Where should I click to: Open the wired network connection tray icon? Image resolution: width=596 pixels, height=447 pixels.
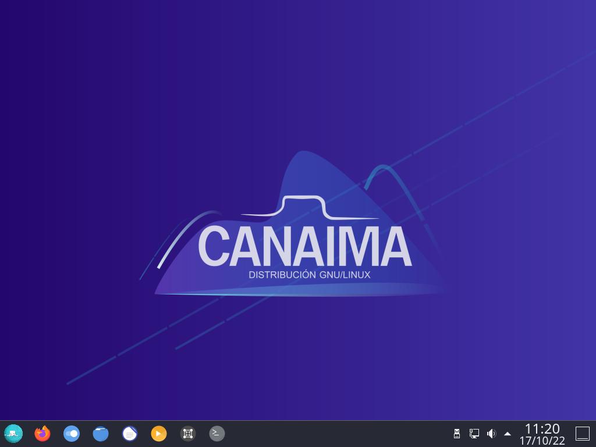click(x=474, y=433)
